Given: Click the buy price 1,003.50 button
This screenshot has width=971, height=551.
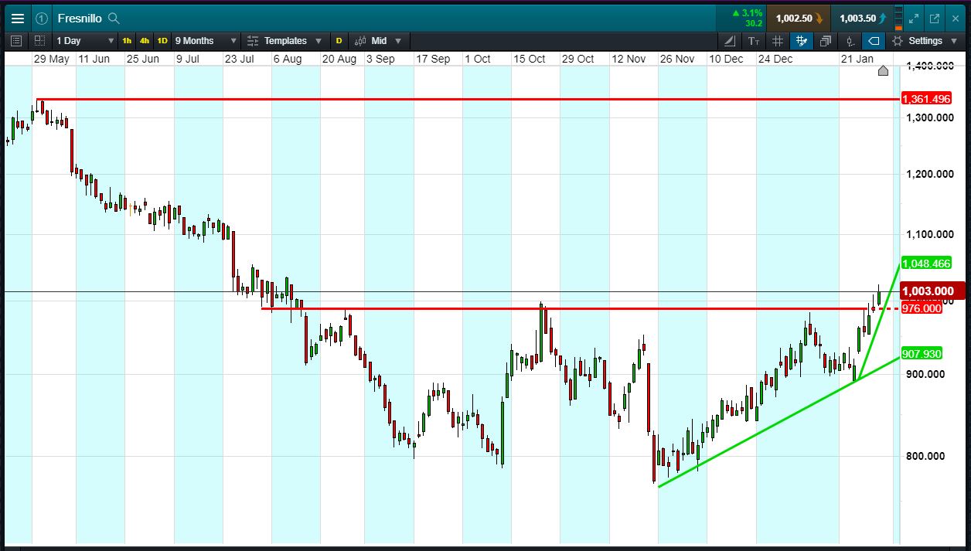Looking at the screenshot, I should (x=863, y=18).
